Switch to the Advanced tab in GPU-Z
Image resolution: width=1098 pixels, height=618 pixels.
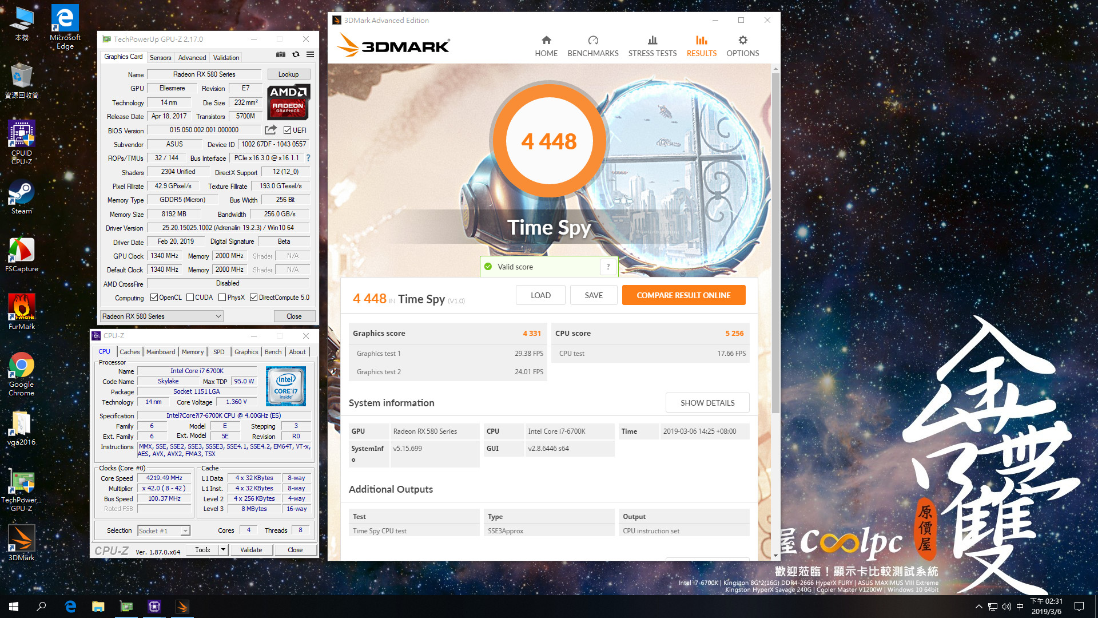192,58
